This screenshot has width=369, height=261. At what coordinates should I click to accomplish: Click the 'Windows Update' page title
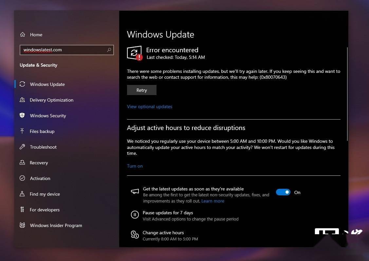pyautogui.click(x=160, y=35)
